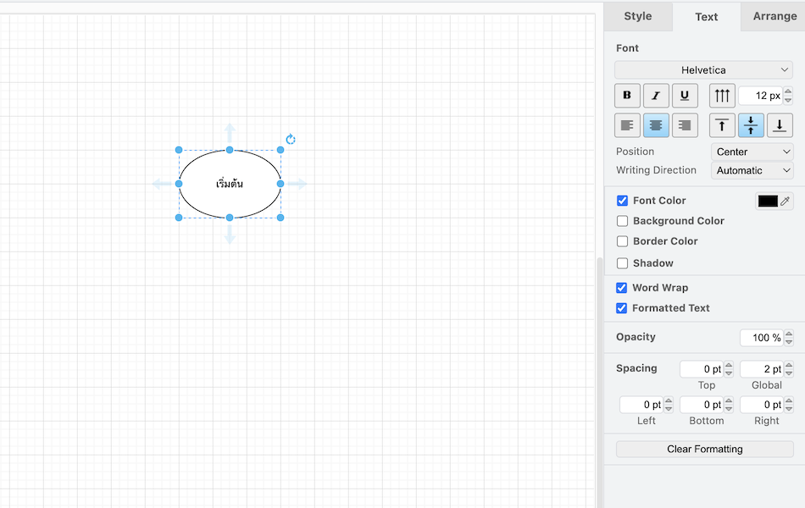The image size is (805, 508).
Task: Open the Writing Direction dropdown
Action: click(x=752, y=170)
